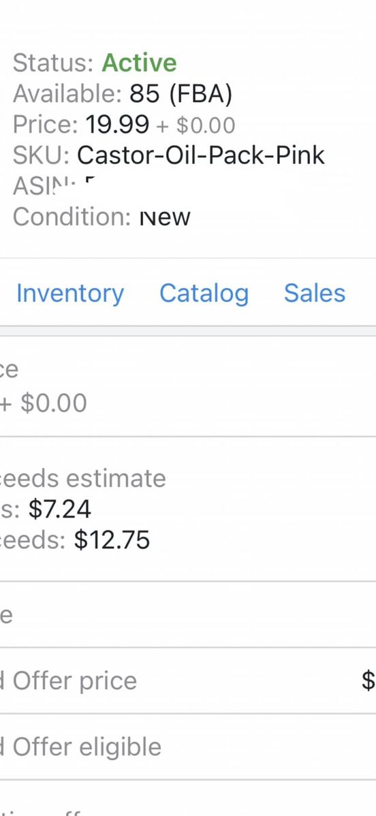Select the Sales tab
Screen dimensions: 376x816
point(315,293)
